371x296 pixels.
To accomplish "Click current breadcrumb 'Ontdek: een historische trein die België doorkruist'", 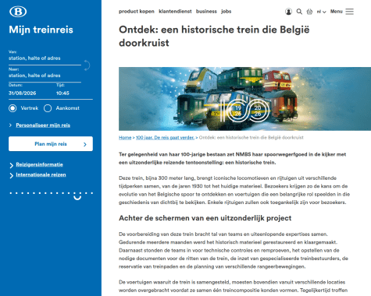I will click(251, 138).
